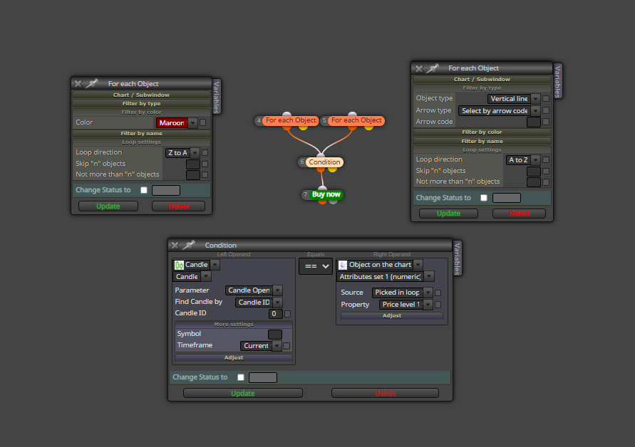Screen dimensions: 635x447
Task: Select node 5 For each Object
Action: click(356, 120)
